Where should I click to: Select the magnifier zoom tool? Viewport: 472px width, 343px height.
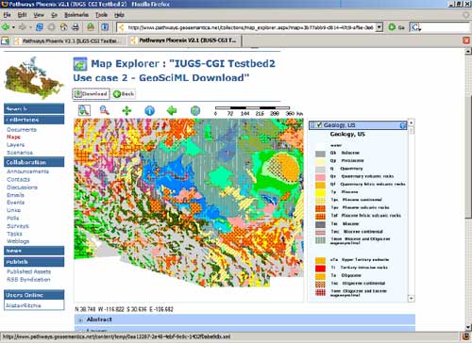[104, 110]
